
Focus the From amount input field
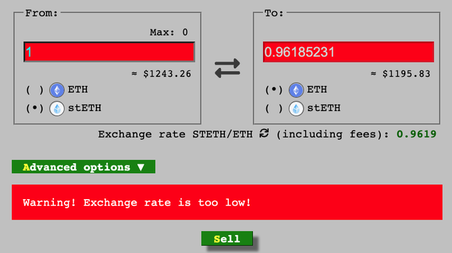coord(109,52)
